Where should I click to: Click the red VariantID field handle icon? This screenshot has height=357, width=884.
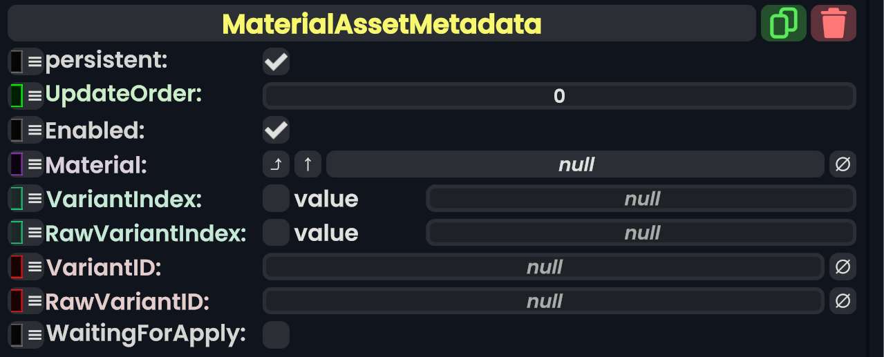click(x=17, y=267)
